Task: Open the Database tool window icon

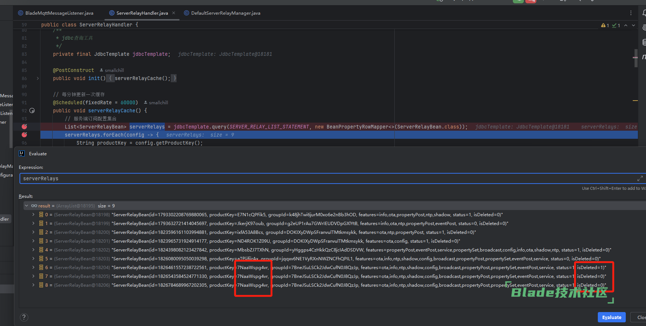Action: tap(644, 42)
